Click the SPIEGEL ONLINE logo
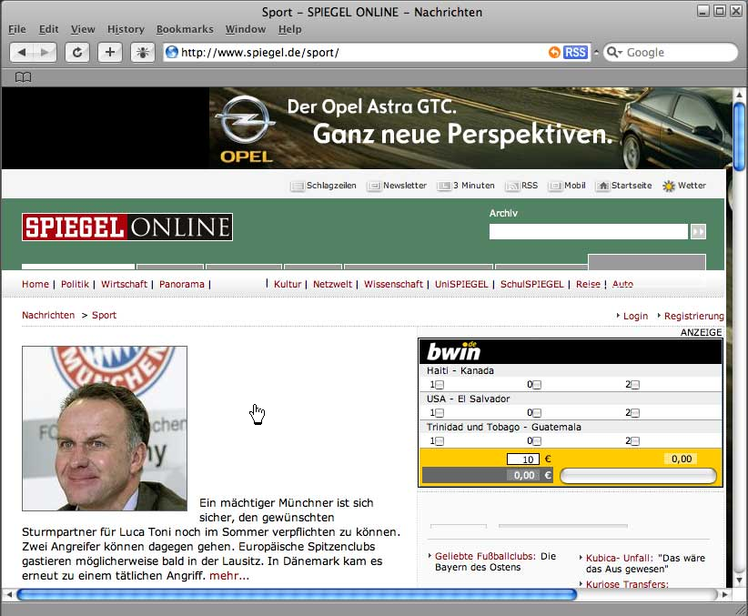Viewport: 748px width, 616px height. point(127,227)
